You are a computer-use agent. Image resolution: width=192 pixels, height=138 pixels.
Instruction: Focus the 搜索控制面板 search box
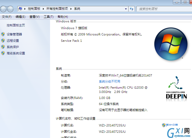(x=164, y=9)
